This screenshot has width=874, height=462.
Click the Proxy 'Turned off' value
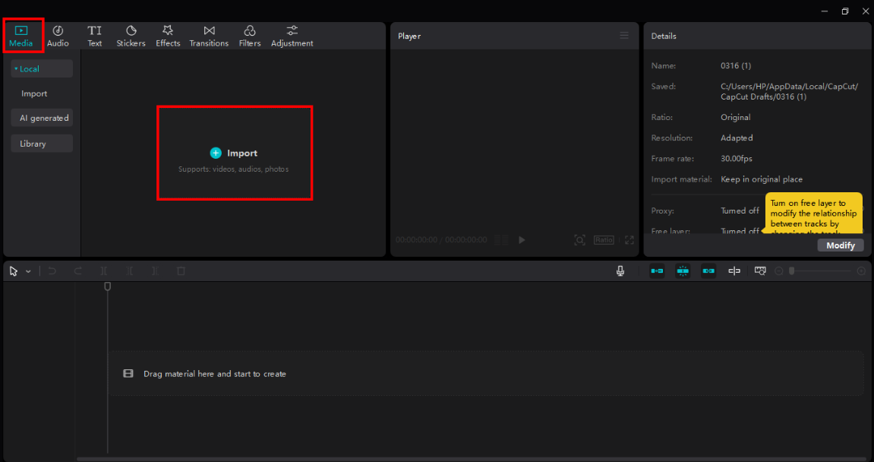tap(740, 211)
